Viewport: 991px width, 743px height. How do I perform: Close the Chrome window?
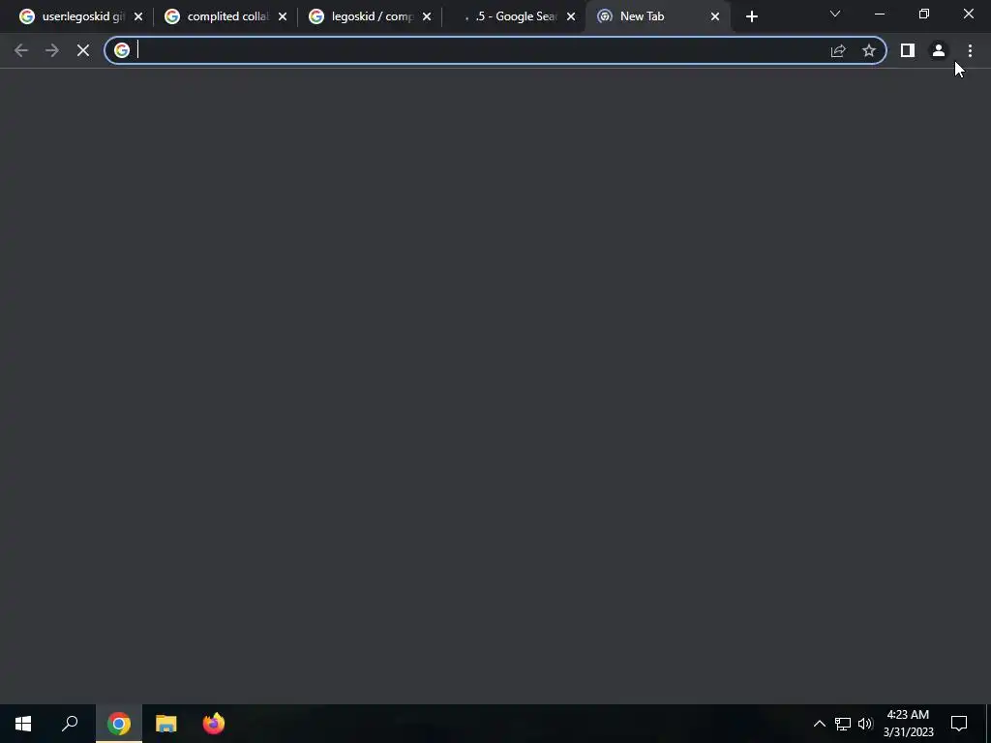tap(968, 14)
